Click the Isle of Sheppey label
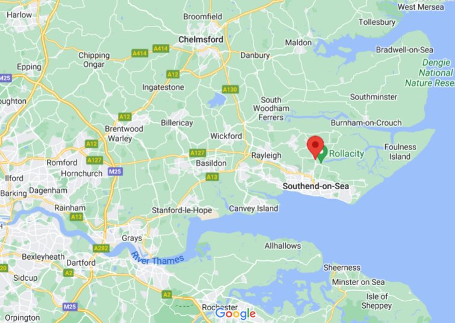This screenshot has width=455, height=323. (377, 301)
